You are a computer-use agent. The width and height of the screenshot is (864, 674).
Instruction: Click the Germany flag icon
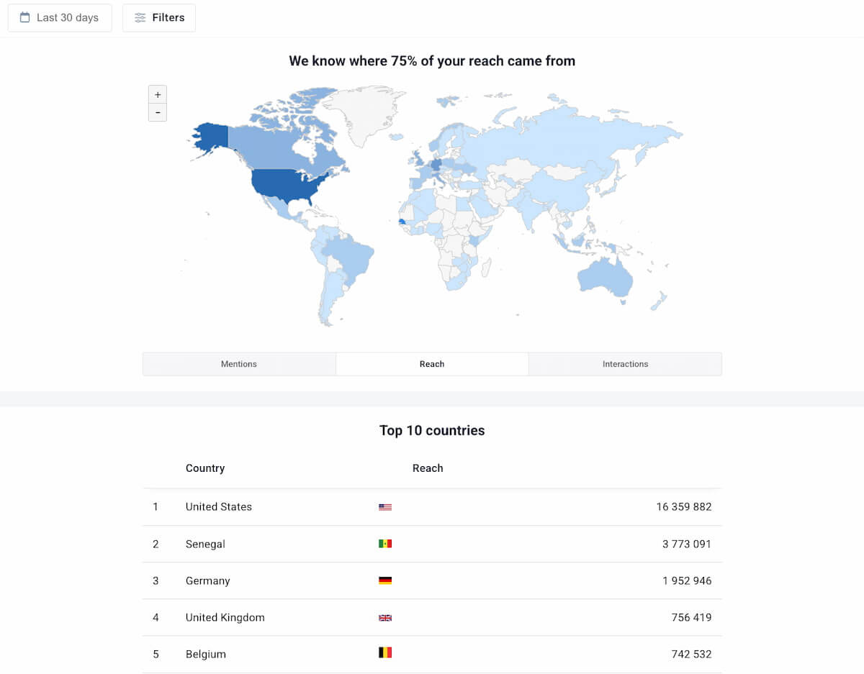click(384, 580)
